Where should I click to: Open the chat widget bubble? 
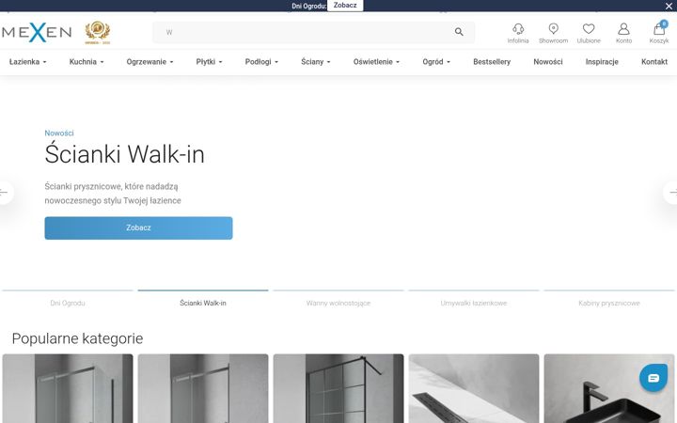coord(653,378)
